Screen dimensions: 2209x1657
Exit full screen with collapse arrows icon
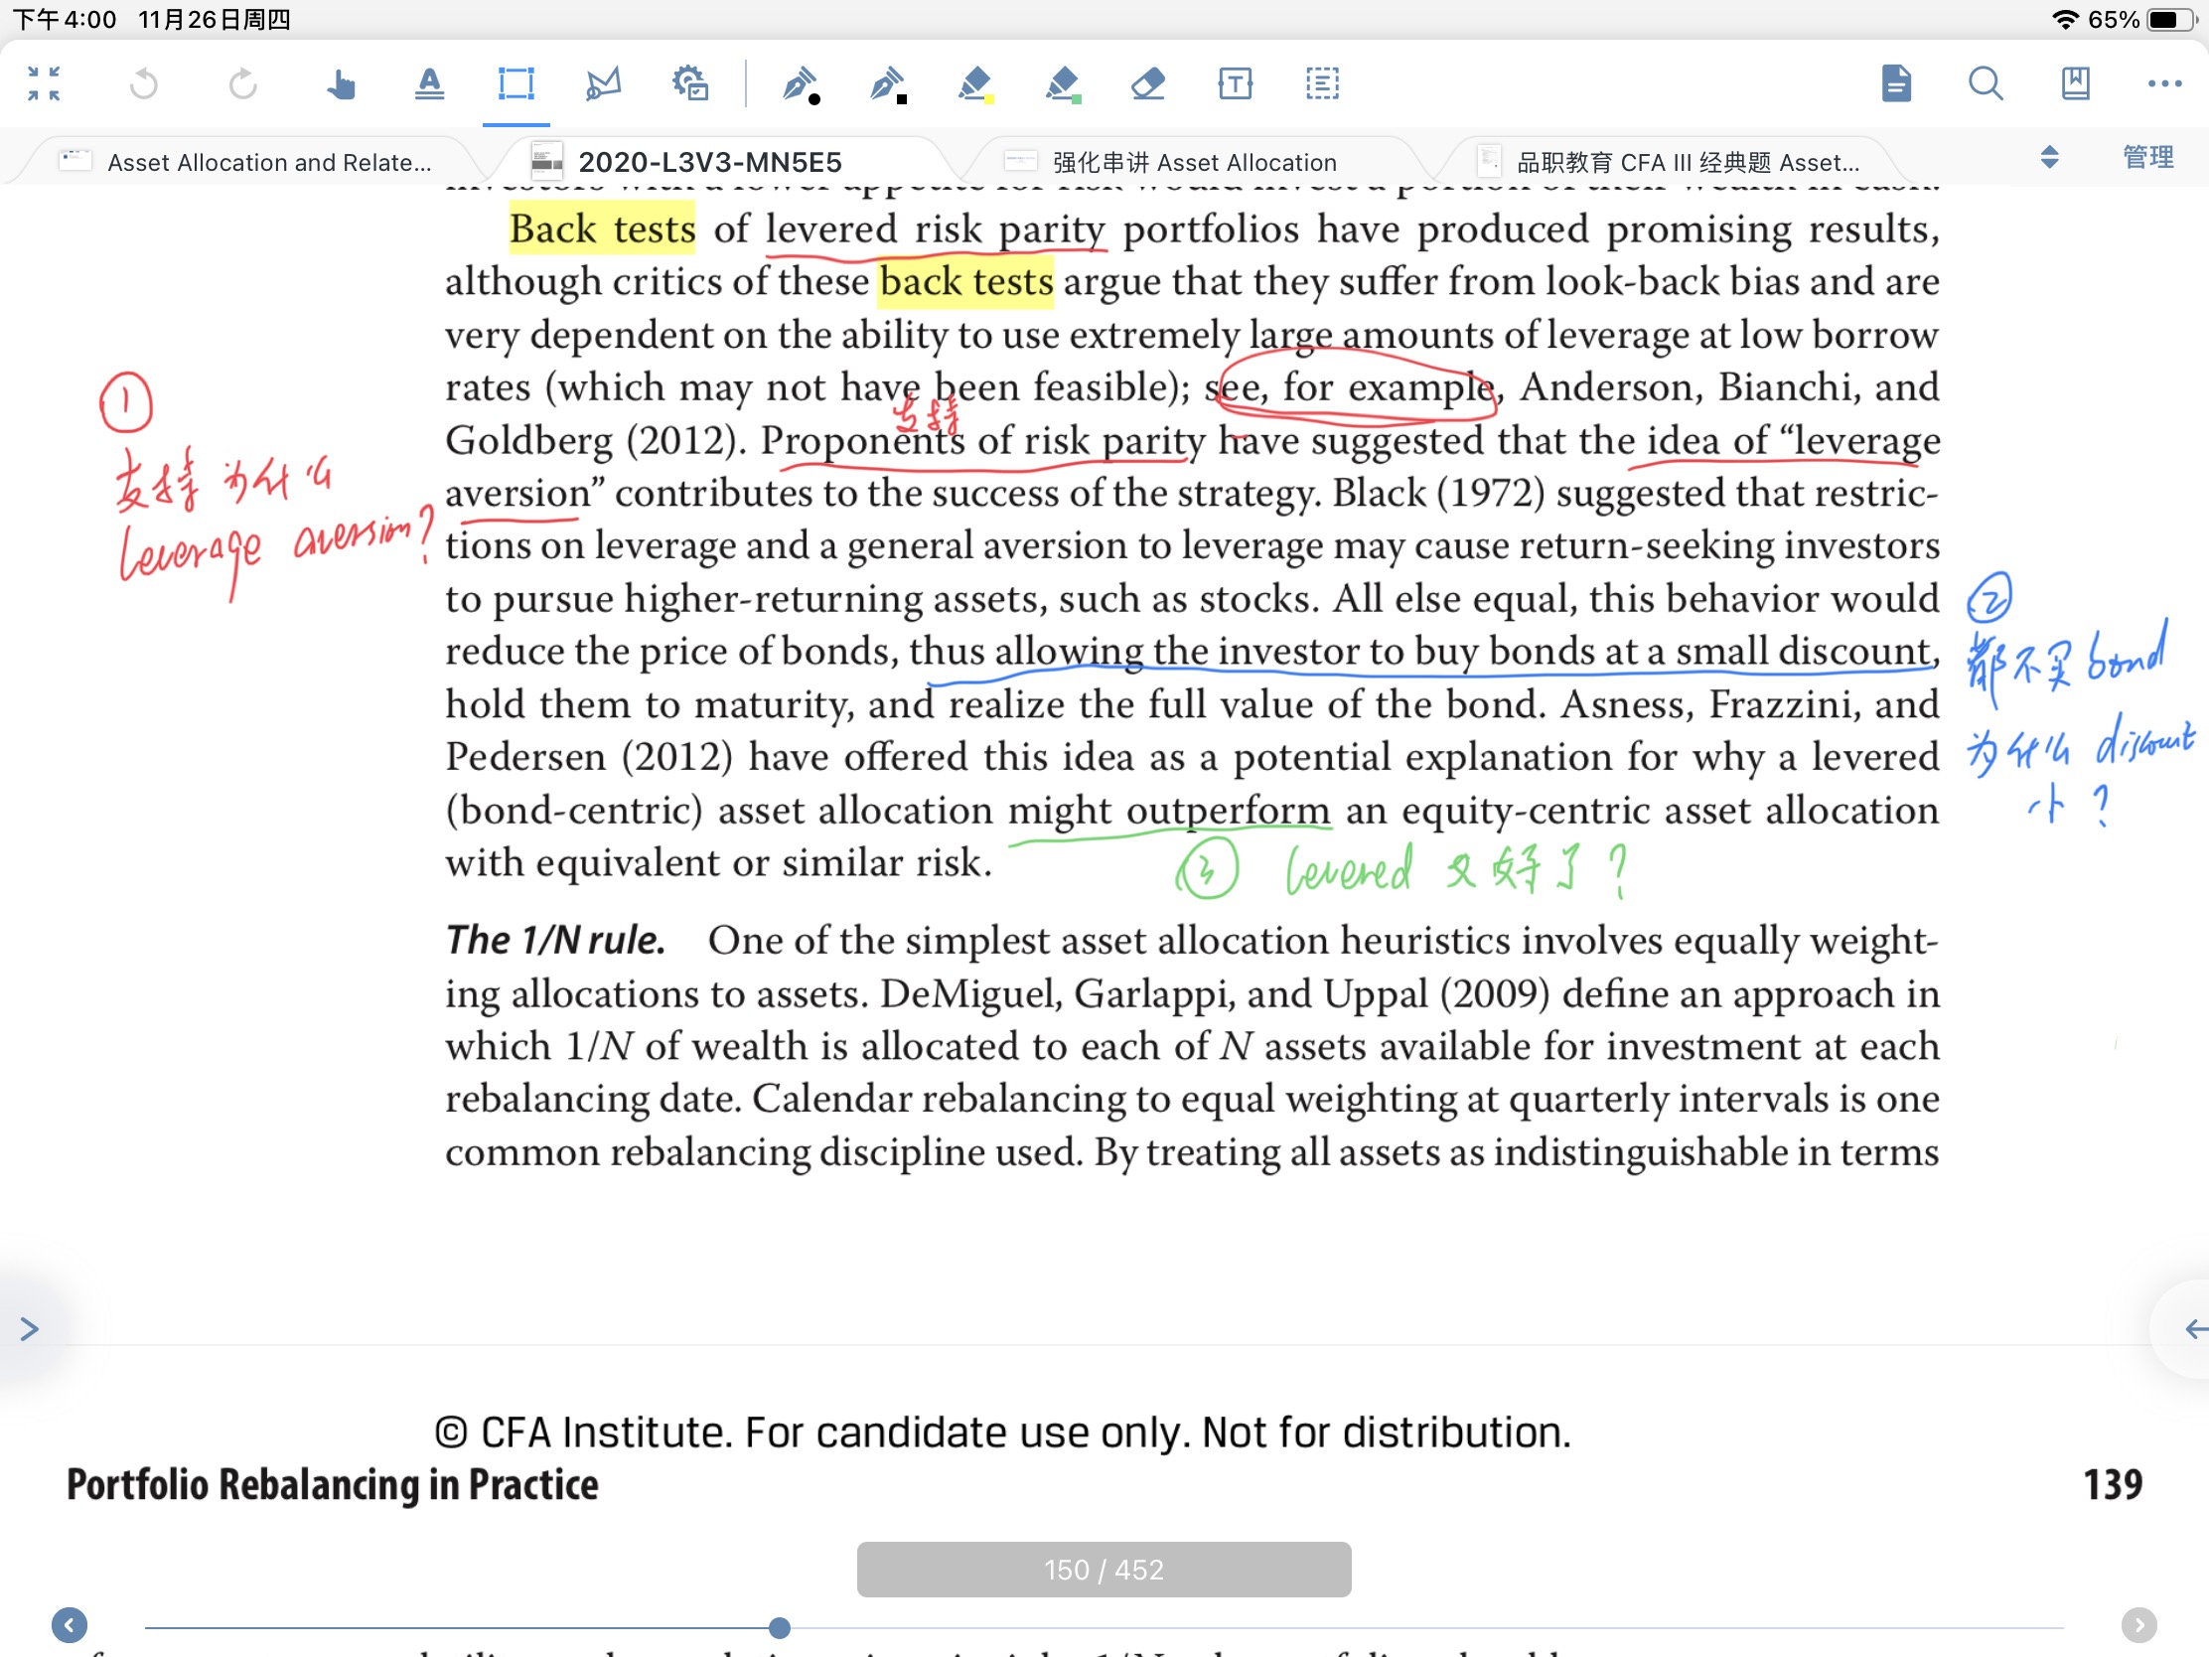click(x=44, y=83)
